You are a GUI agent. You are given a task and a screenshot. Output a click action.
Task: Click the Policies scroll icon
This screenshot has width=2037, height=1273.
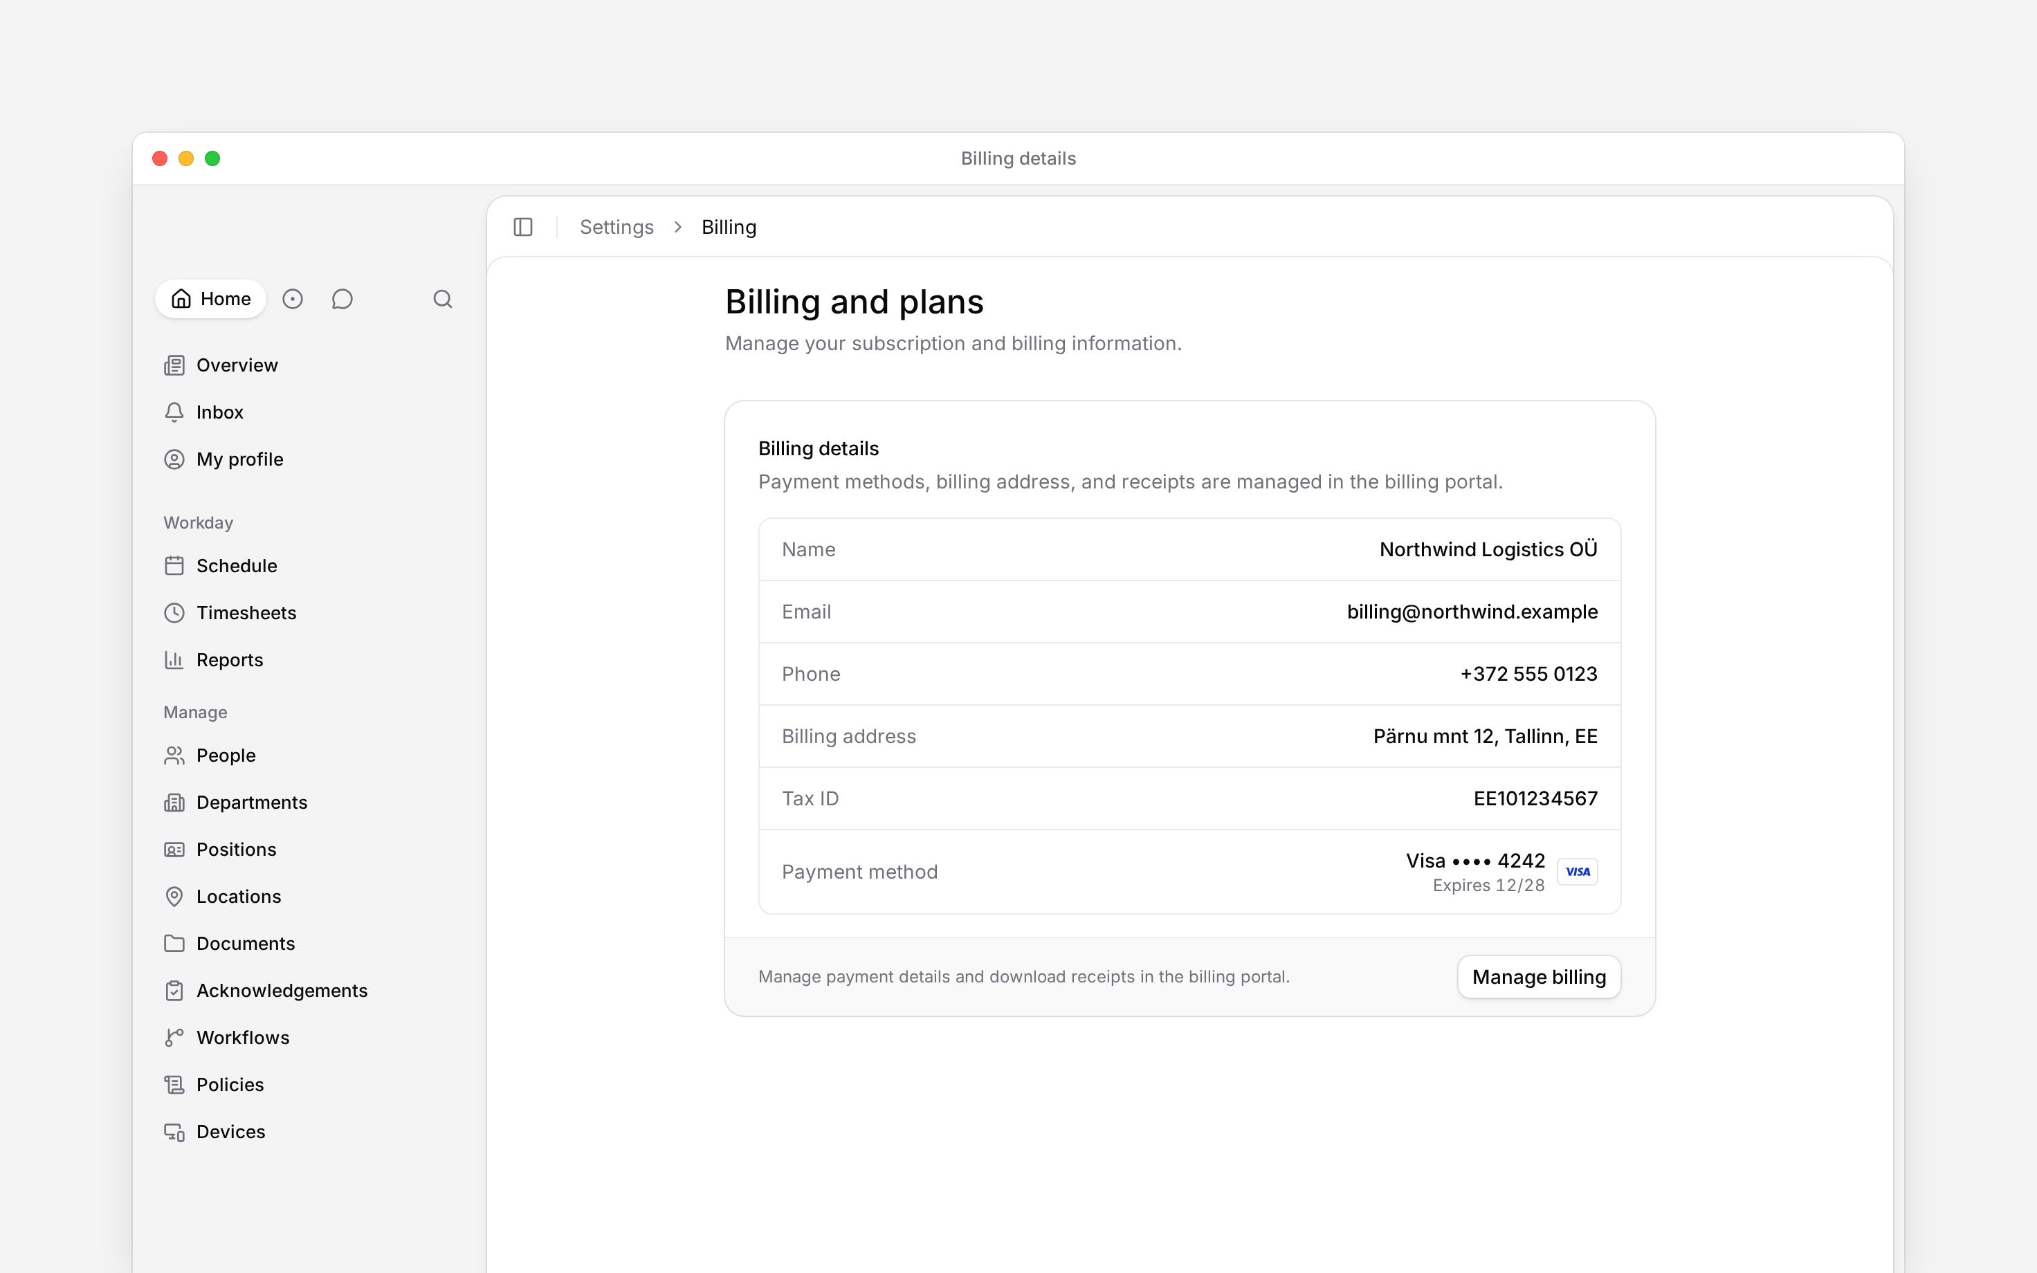[174, 1086]
